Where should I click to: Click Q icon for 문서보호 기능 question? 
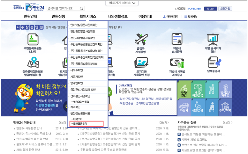coord(179,135)
